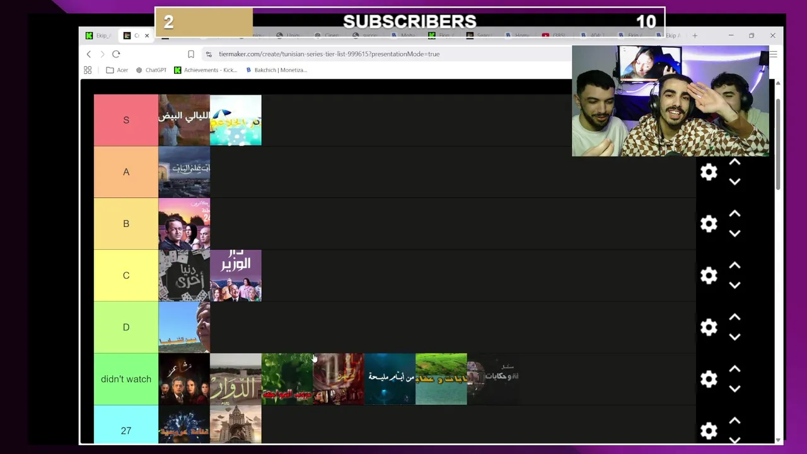
Task: Open the ChatGPT bookmark
Action: click(x=151, y=70)
